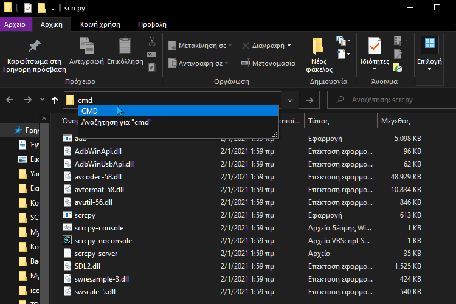Click the New folder icon in title bar
The image size is (456, 304).
pos(41,8)
